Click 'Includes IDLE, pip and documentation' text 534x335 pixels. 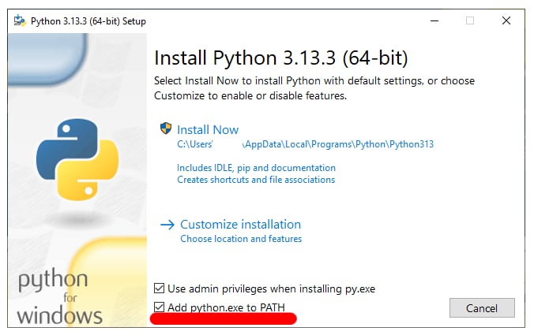(256, 168)
